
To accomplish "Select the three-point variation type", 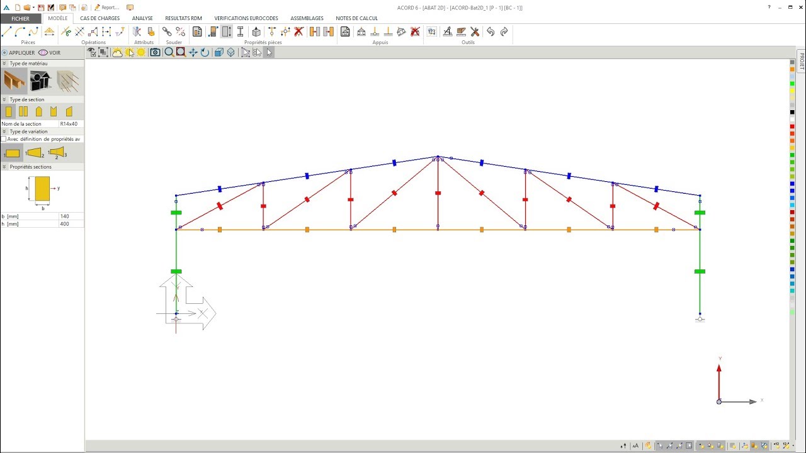I will (57, 152).
